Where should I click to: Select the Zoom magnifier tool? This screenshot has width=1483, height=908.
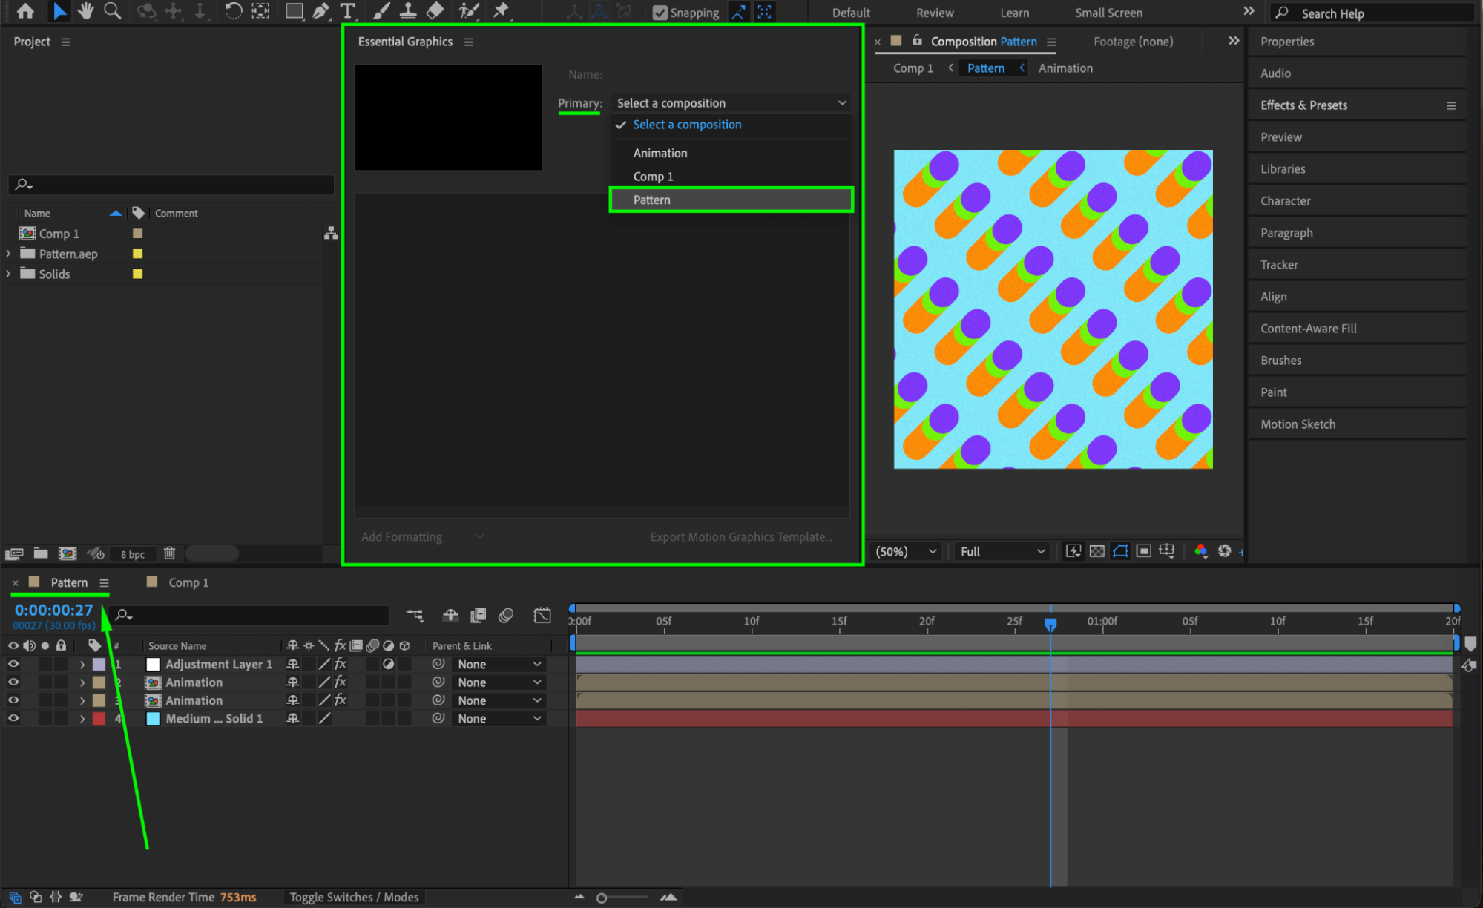112,11
